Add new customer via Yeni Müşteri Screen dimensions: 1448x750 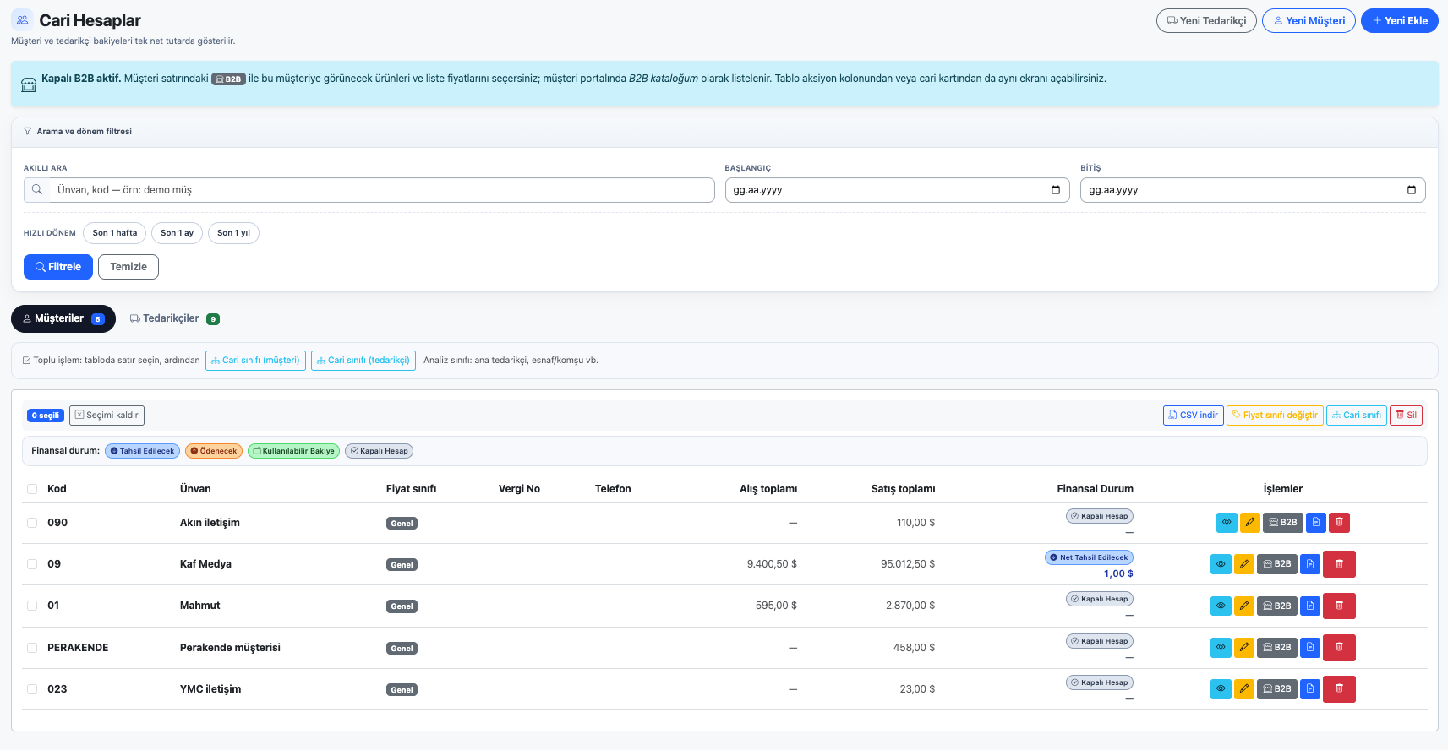click(x=1309, y=21)
